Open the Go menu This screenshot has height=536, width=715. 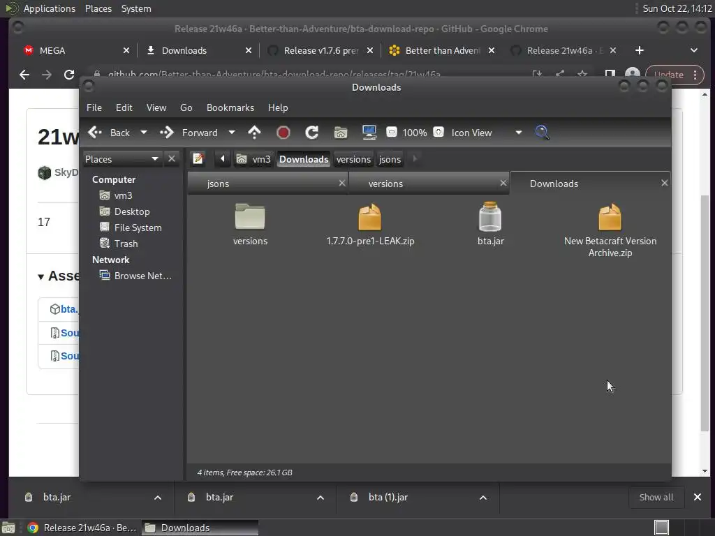(x=186, y=107)
